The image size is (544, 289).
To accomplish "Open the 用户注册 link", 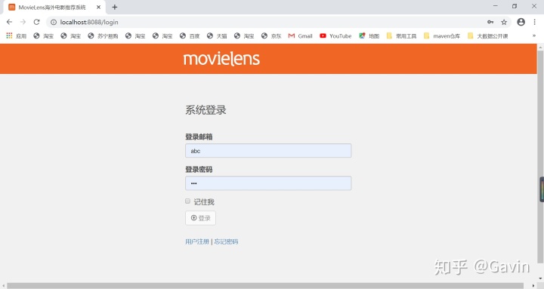I will (x=197, y=241).
